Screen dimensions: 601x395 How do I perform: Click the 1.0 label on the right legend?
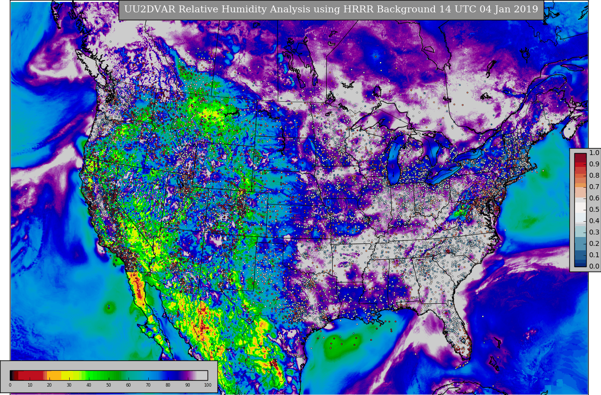[x=594, y=153]
